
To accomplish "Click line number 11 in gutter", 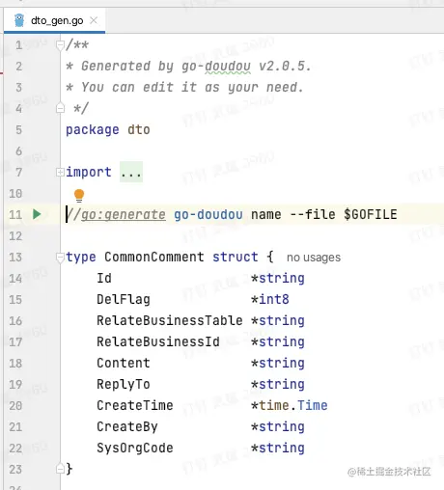I will pos(15,214).
